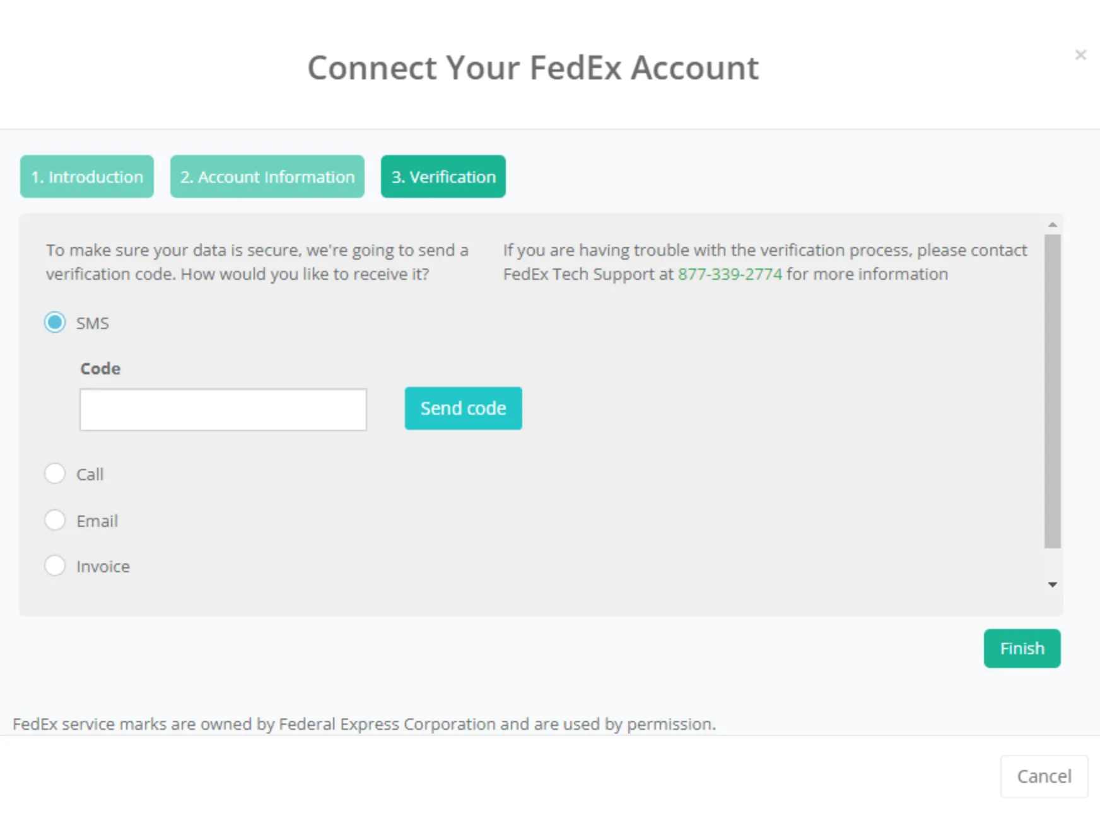Choose SMS as verification method

coord(55,322)
